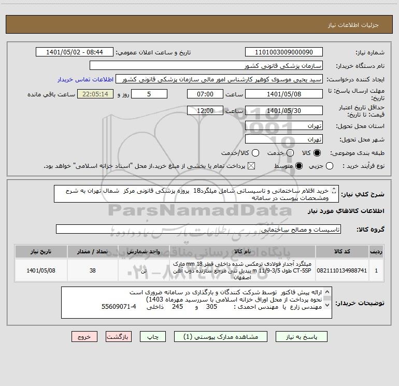This screenshot has height=386, width=399.
Task: Click the واحد شمارش column header
Action: click(144, 251)
